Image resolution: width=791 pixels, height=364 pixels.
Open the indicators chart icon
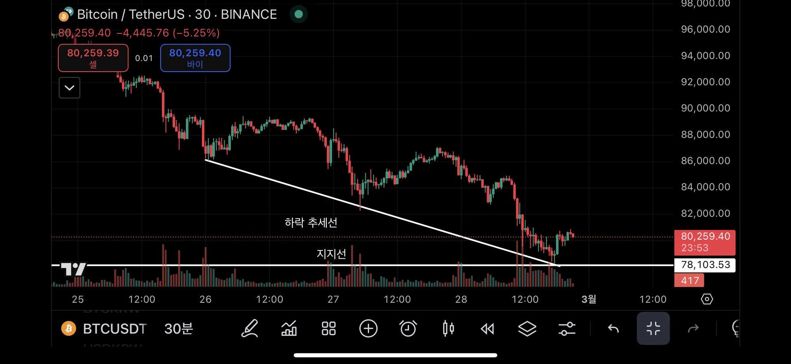click(x=289, y=329)
